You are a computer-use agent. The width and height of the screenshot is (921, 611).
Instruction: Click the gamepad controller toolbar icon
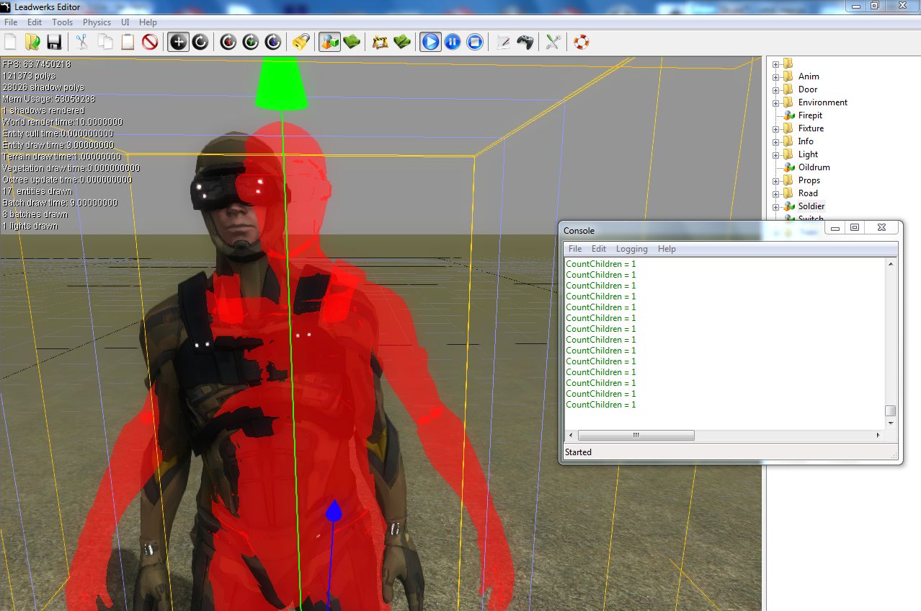pos(525,42)
